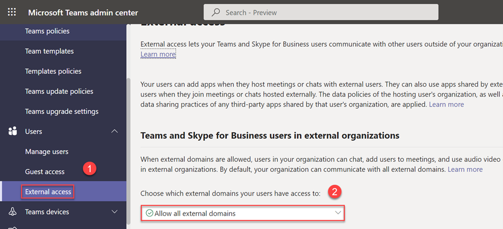Screen dimensions: 503x229
Task: Open Teams policies in the sidebar
Action: tap(47, 31)
